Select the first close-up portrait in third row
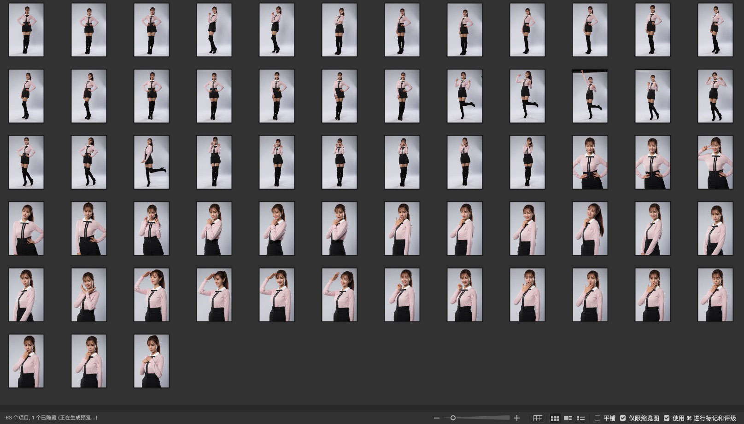 [x=590, y=162]
